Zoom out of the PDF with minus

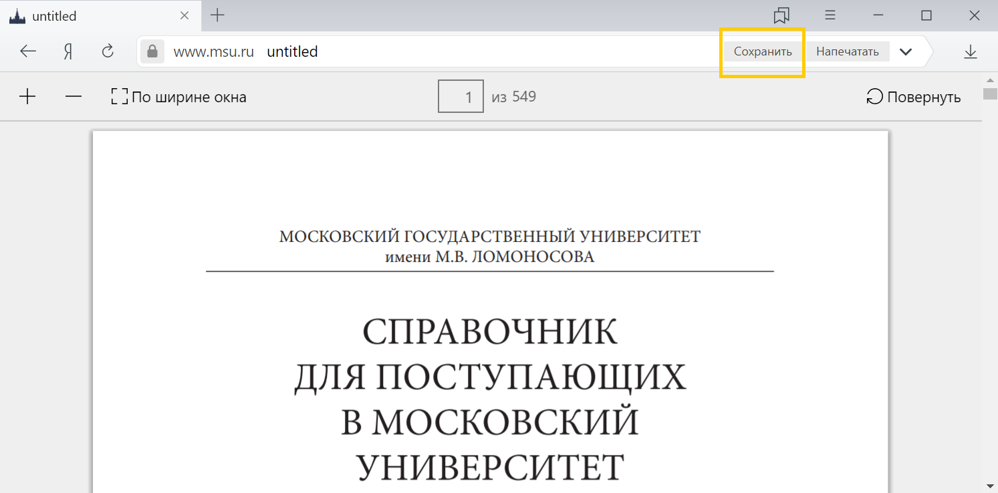[x=74, y=97]
